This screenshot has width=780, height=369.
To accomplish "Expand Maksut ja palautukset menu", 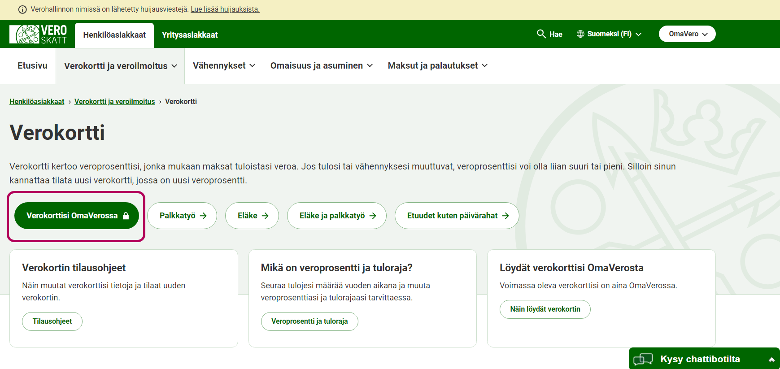I will pyautogui.click(x=438, y=65).
